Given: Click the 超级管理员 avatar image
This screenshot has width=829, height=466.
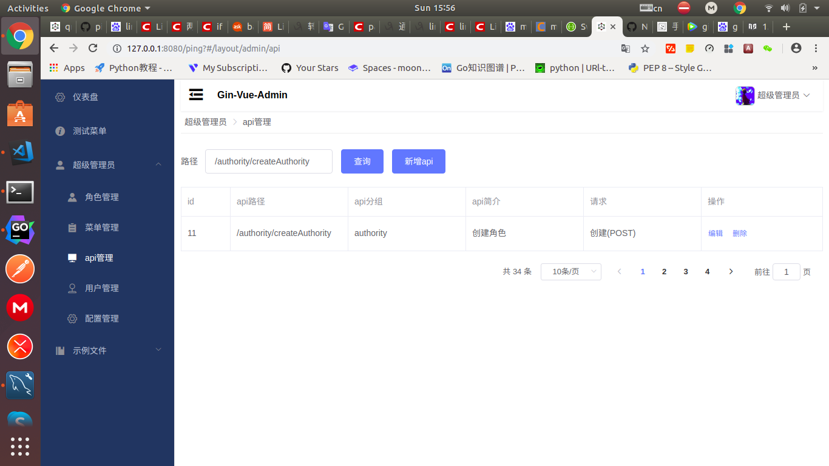Looking at the screenshot, I should coord(745,95).
